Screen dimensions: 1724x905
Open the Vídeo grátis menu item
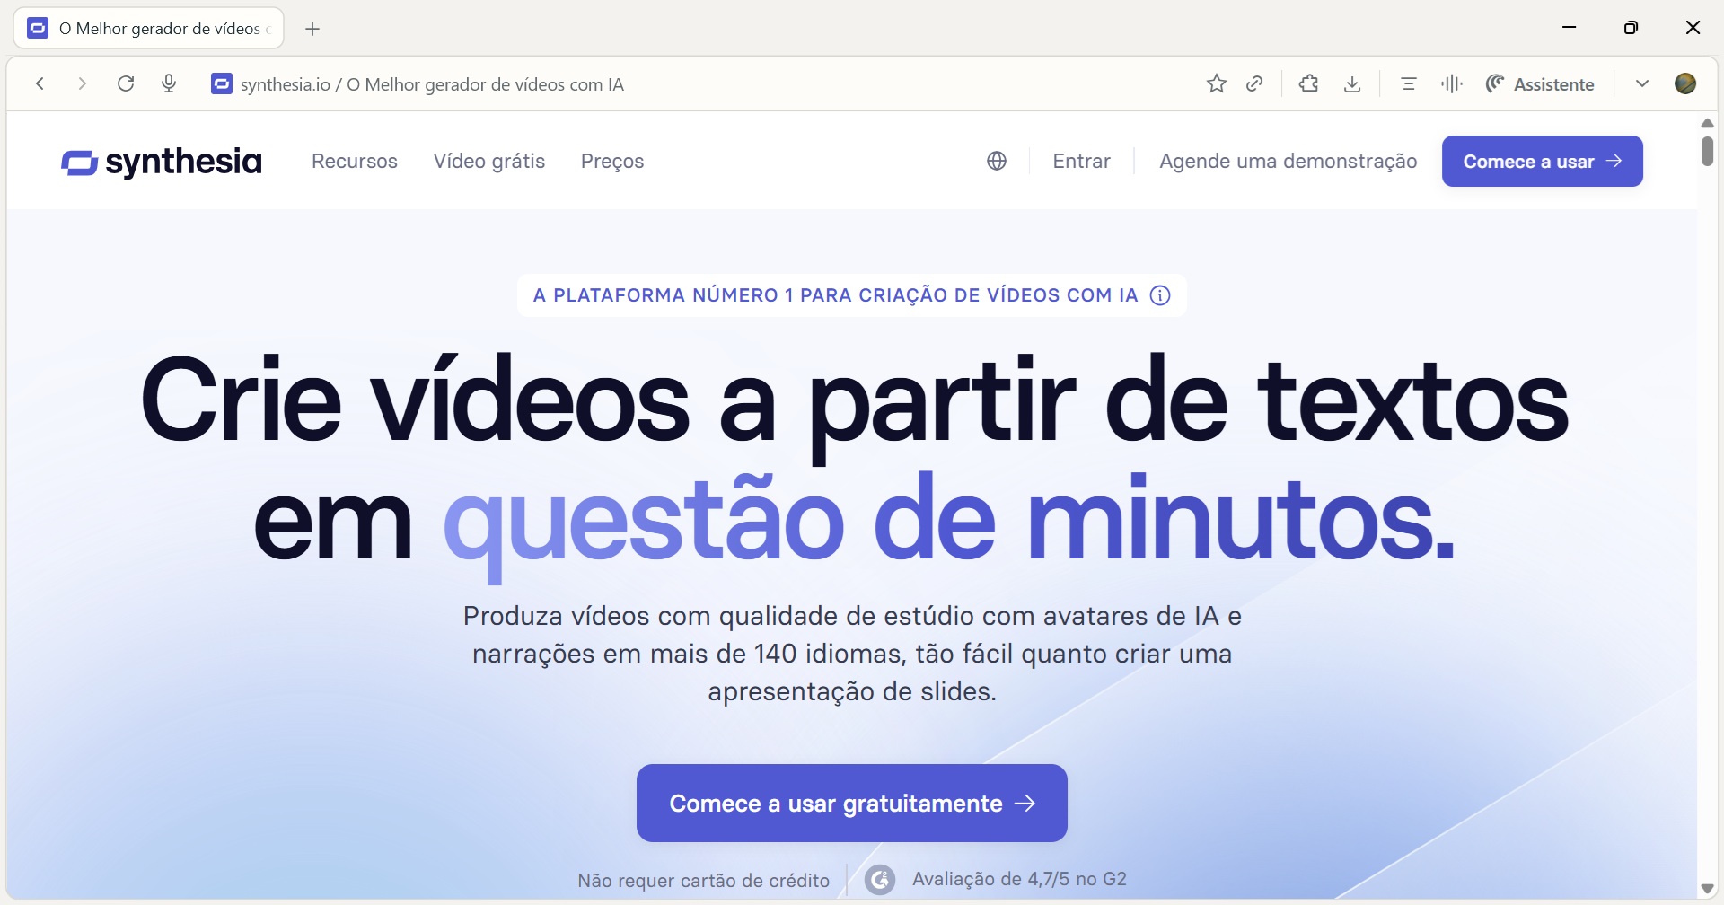pos(489,162)
